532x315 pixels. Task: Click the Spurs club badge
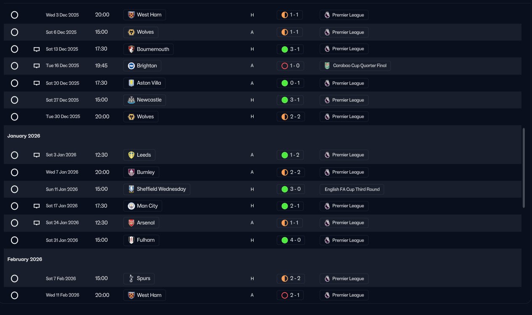tap(131, 278)
